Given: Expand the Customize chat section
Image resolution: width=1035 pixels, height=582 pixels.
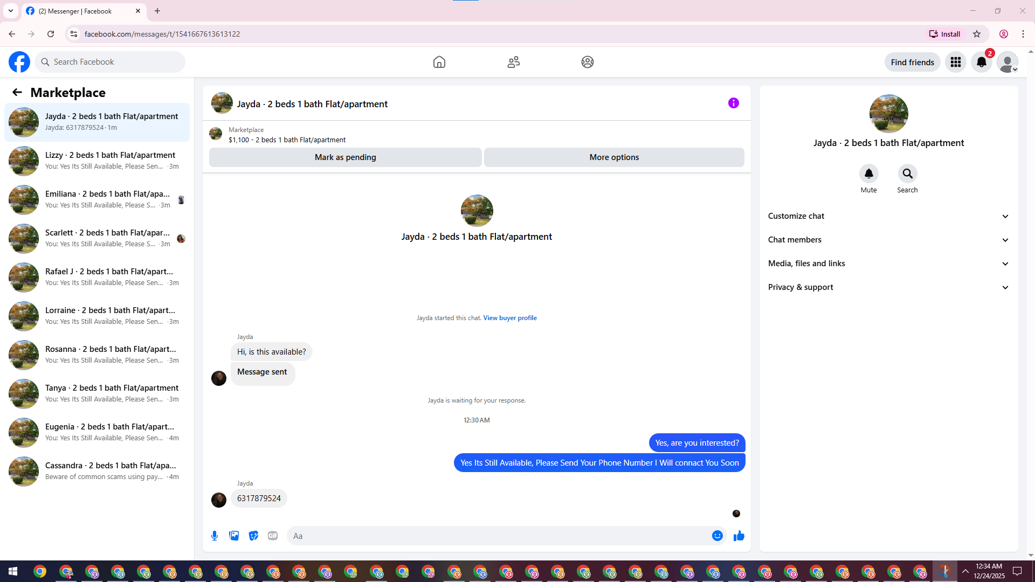Looking at the screenshot, I should (888, 216).
